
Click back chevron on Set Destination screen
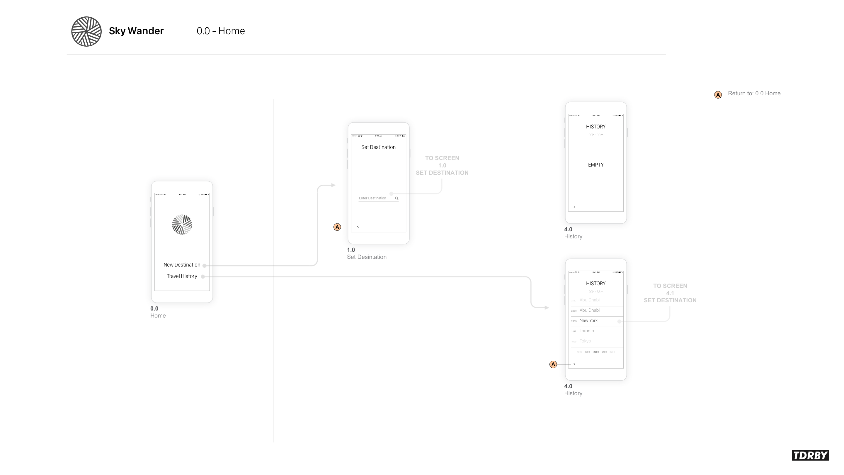[358, 227]
